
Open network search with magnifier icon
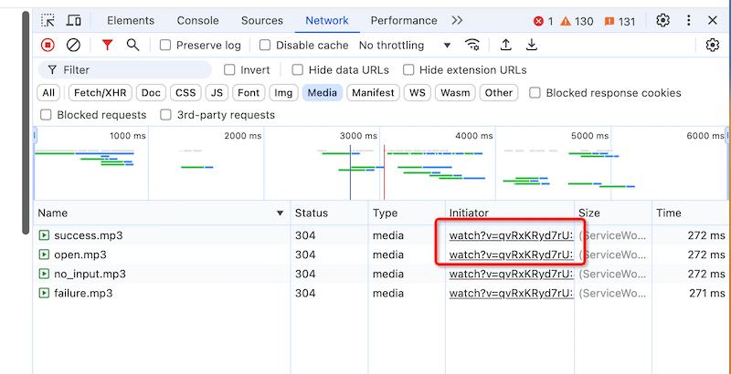click(133, 45)
